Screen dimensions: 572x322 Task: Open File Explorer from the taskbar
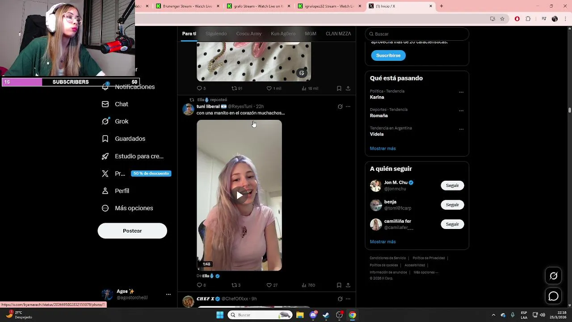click(300, 315)
